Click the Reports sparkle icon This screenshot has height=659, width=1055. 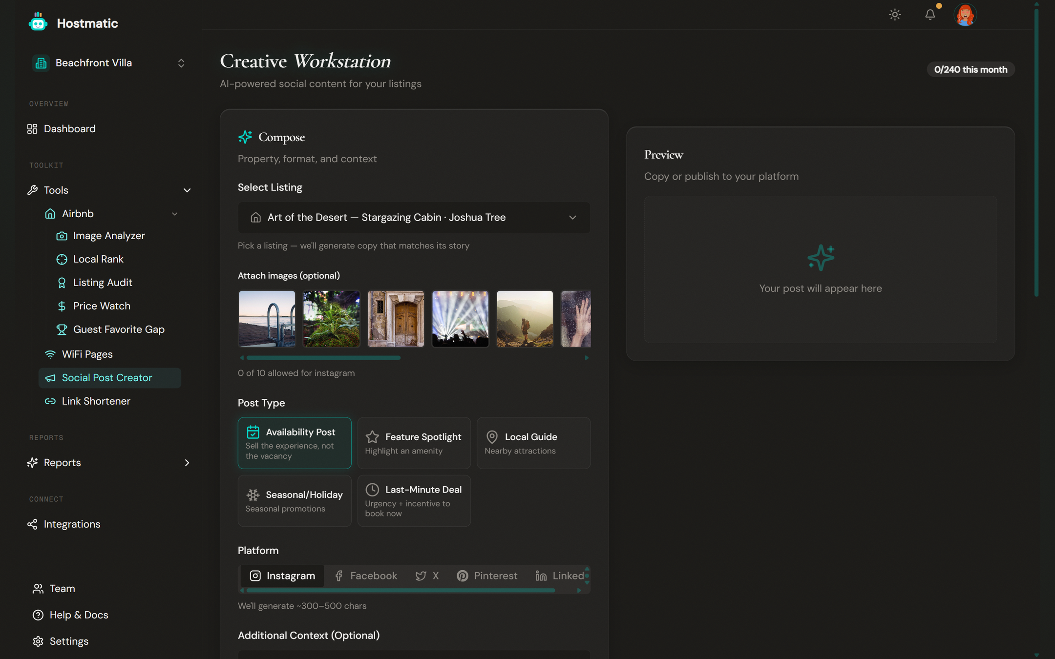coord(32,463)
